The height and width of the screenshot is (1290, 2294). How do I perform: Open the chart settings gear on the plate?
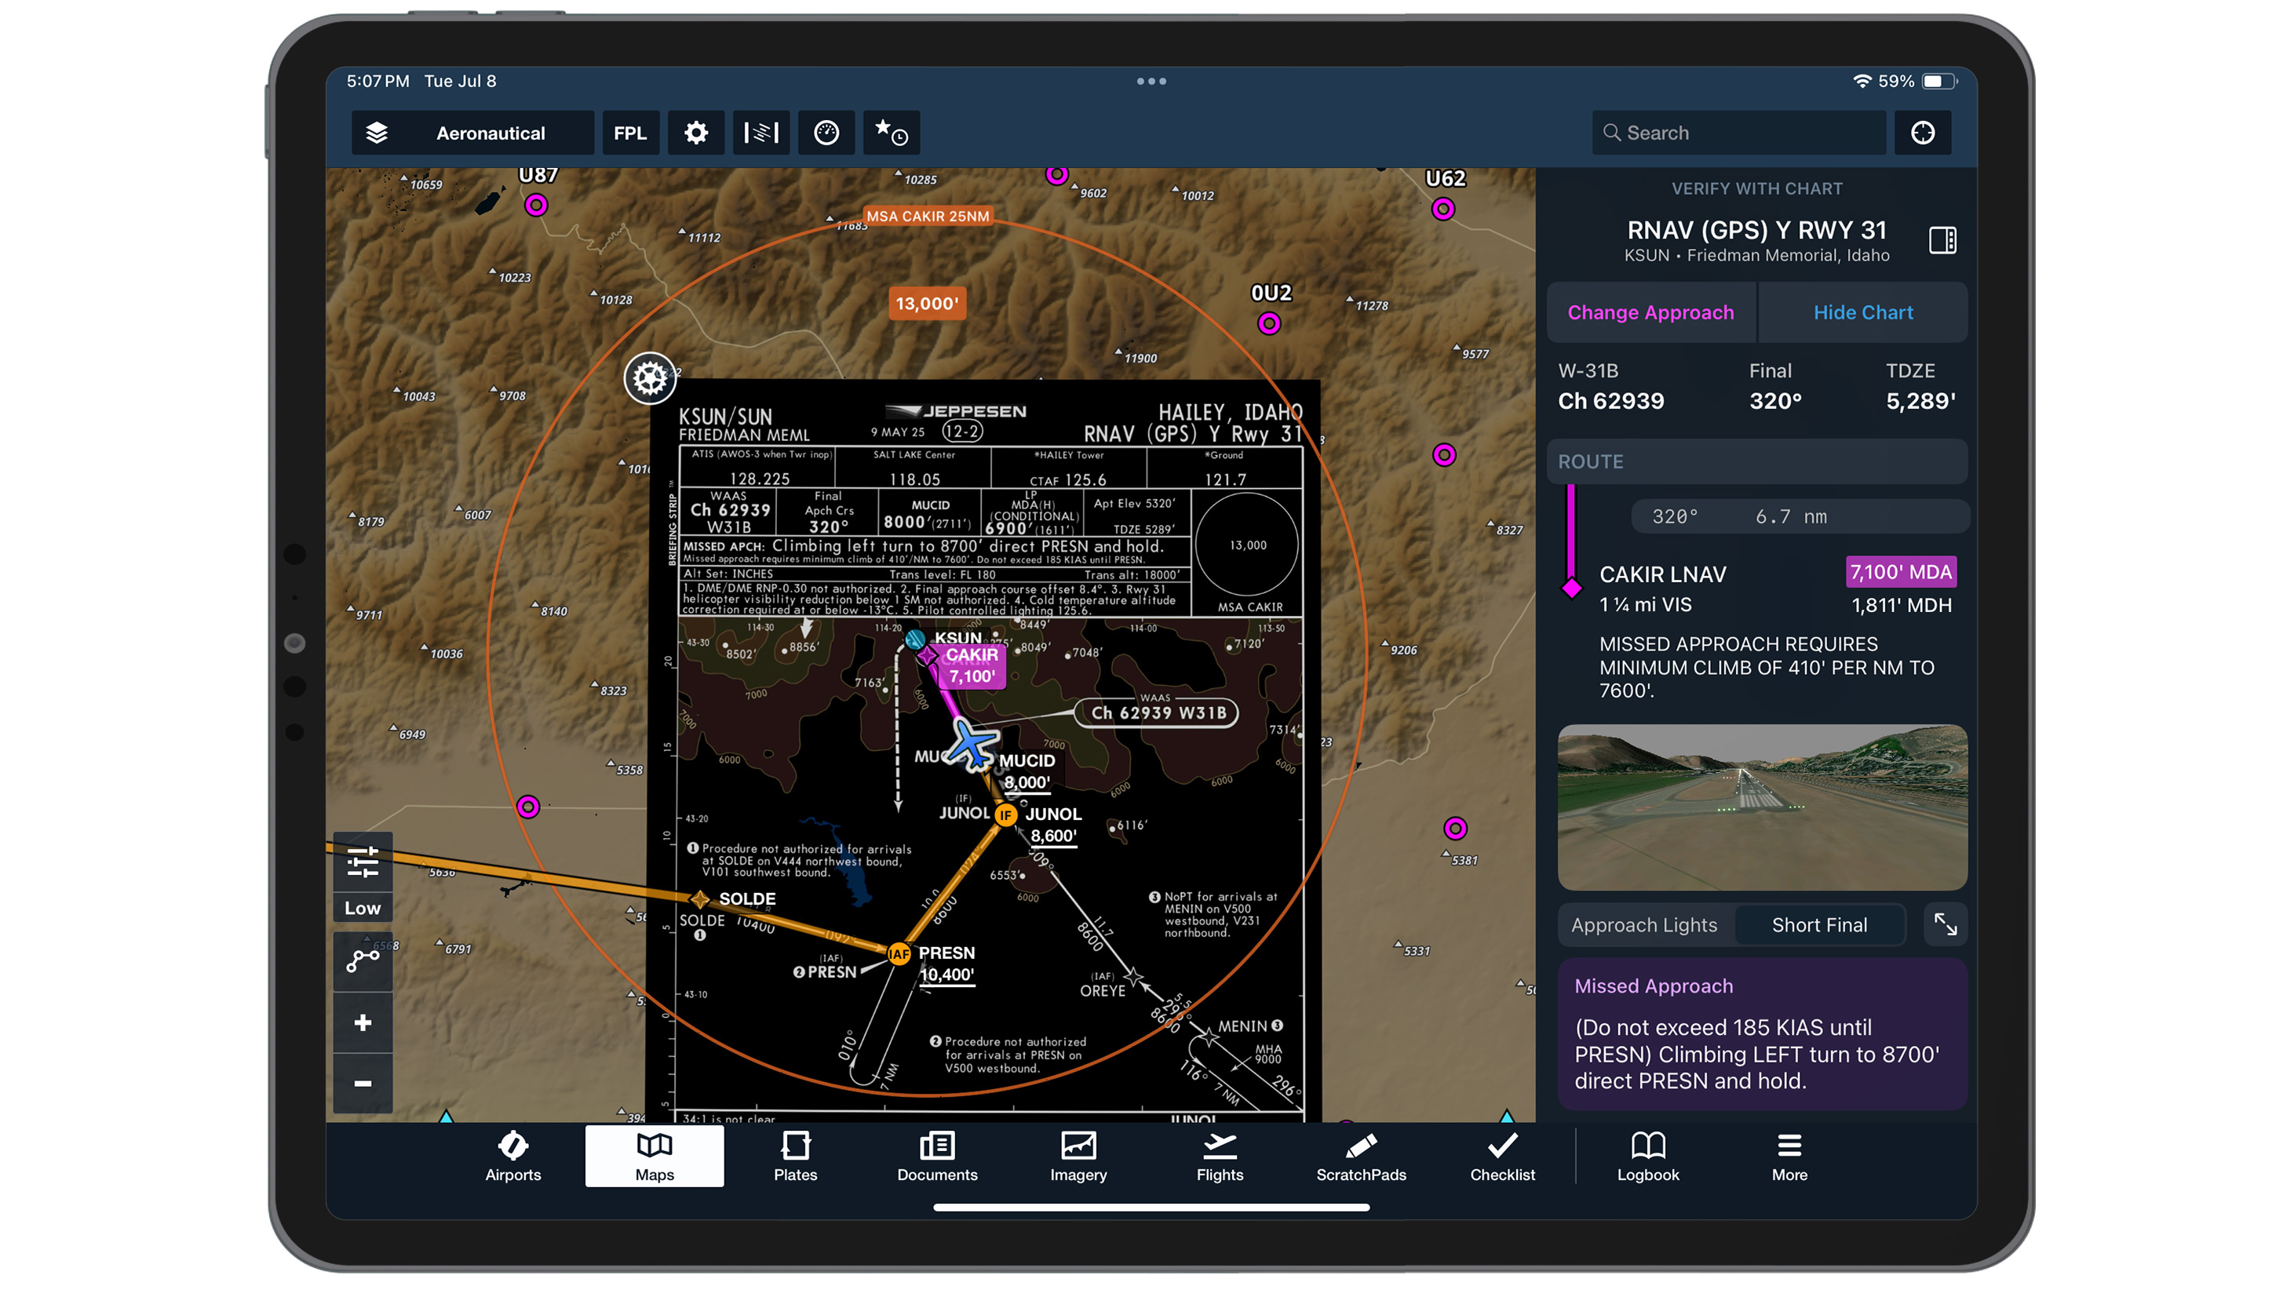(x=651, y=378)
